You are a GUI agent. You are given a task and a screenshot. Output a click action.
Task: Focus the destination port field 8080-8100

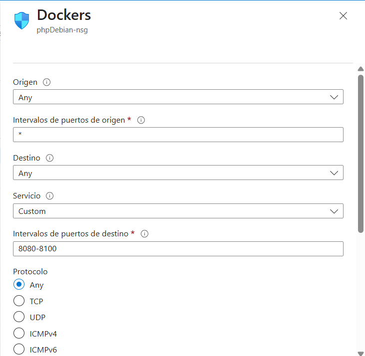[178, 249]
